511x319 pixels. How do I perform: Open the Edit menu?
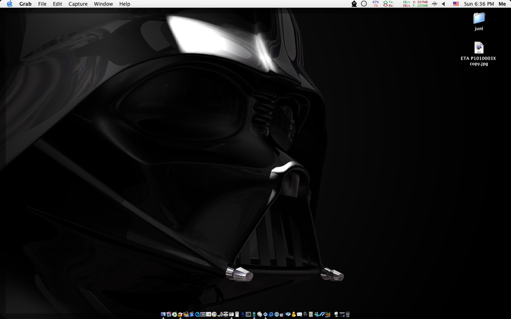pos(57,4)
